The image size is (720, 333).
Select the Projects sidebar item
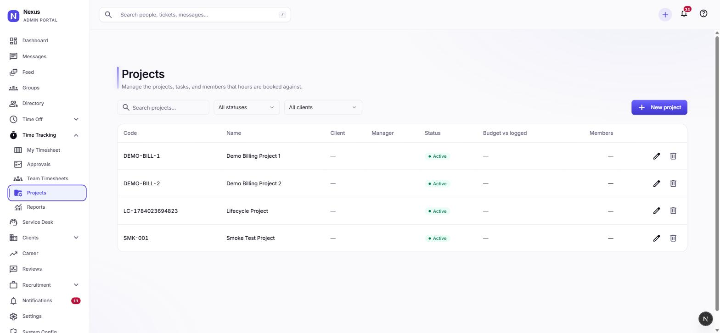pos(47,193)
